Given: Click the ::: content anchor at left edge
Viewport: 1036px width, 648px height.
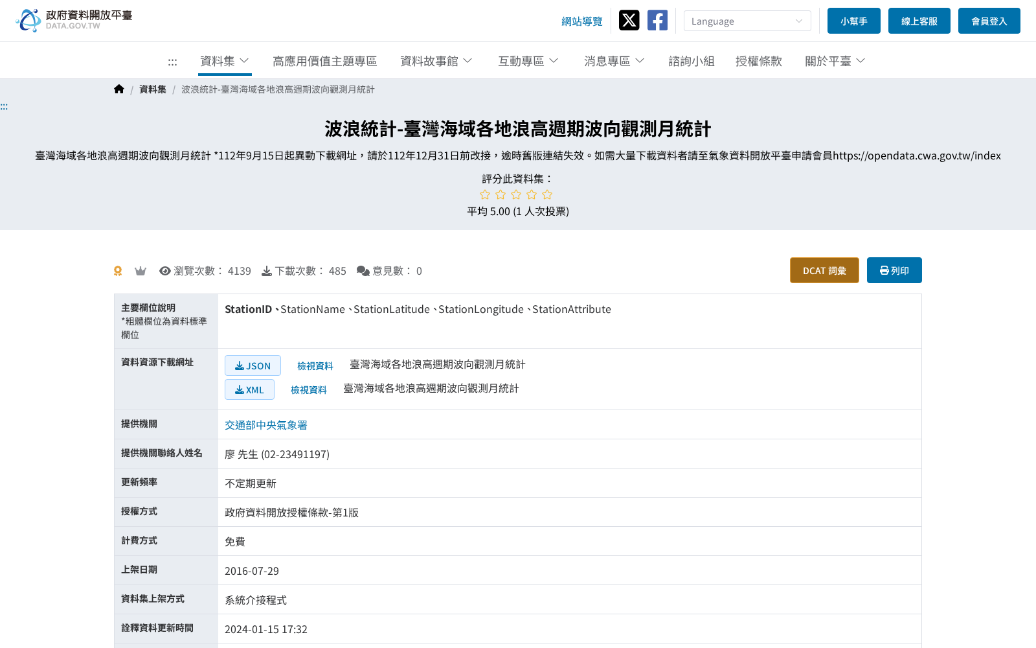Looking at the screenshot, I should (x=4, y=106).
